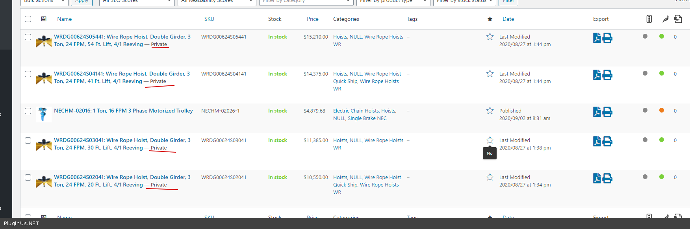Export the WRDG00624S05441 product as PDF

click(597, 38)
